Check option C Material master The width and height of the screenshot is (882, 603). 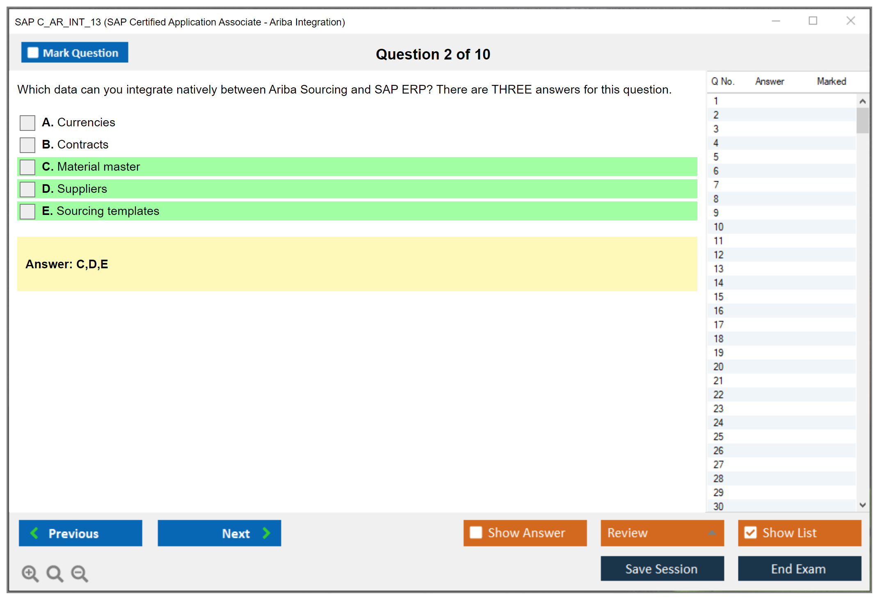coord(27,167)
